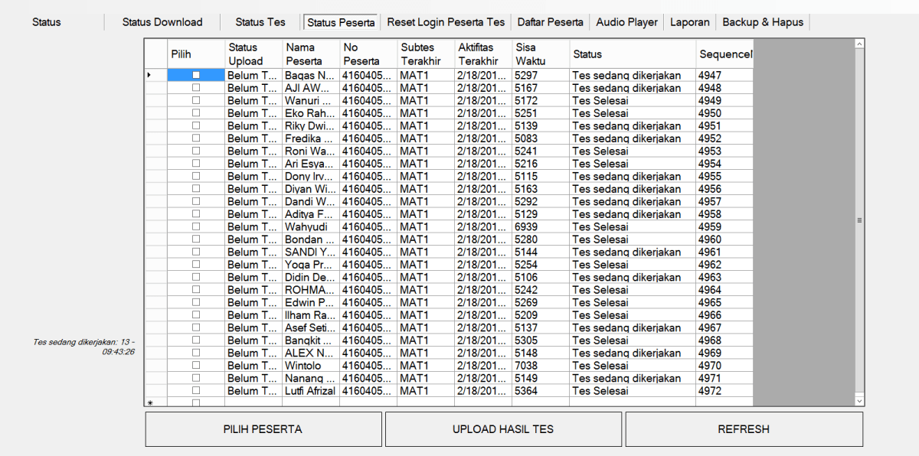Viewport: 919px width, 456px height.
Task: Click the PILIH PESERTA button
Action: pos(263,429)
